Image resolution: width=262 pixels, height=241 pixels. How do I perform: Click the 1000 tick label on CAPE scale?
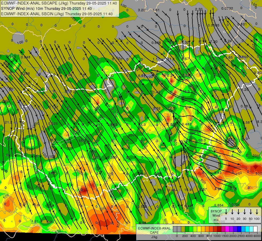coord(217,236)
